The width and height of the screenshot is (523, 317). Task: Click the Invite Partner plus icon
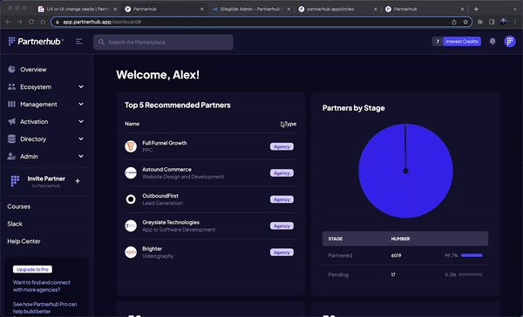click(78, 181)
